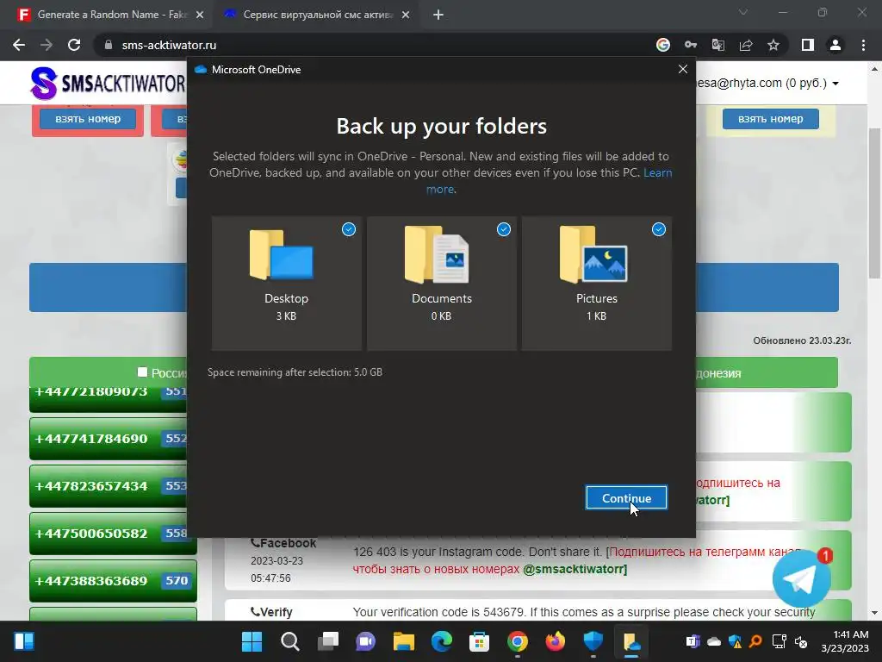Click the share page icon in Chrome
The image size is (882, 662).
click(746, 45)
